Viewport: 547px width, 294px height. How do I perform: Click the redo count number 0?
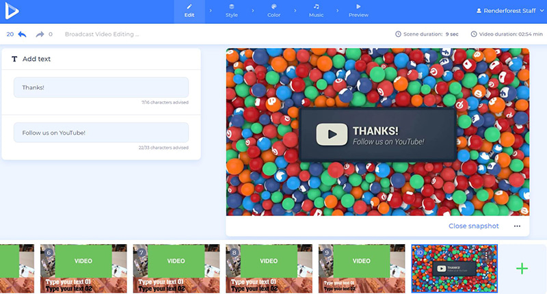coord(51,34)
